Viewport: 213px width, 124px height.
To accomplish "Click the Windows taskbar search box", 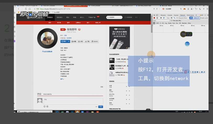I will point(35,112).
